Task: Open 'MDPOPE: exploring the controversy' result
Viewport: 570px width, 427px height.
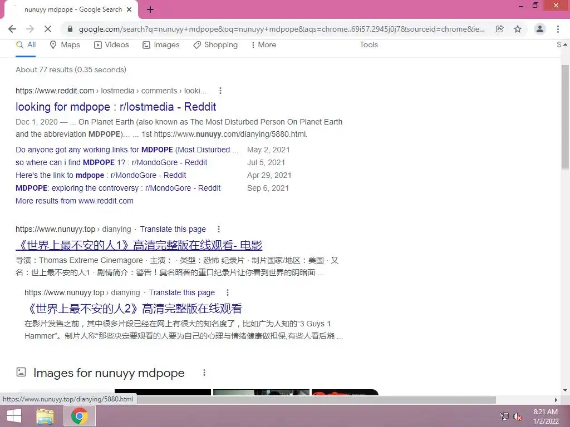Action: pos(118,188)
